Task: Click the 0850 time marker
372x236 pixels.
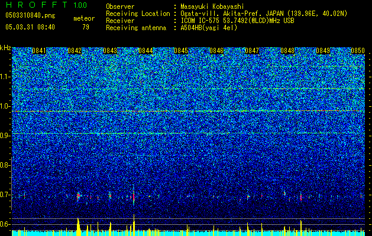Action: 358,51
